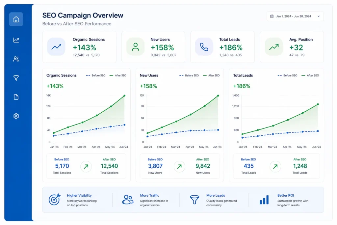The image size is (337, 225).
Task: Click the More Traffic people icon
Action: tap(128, 199)
